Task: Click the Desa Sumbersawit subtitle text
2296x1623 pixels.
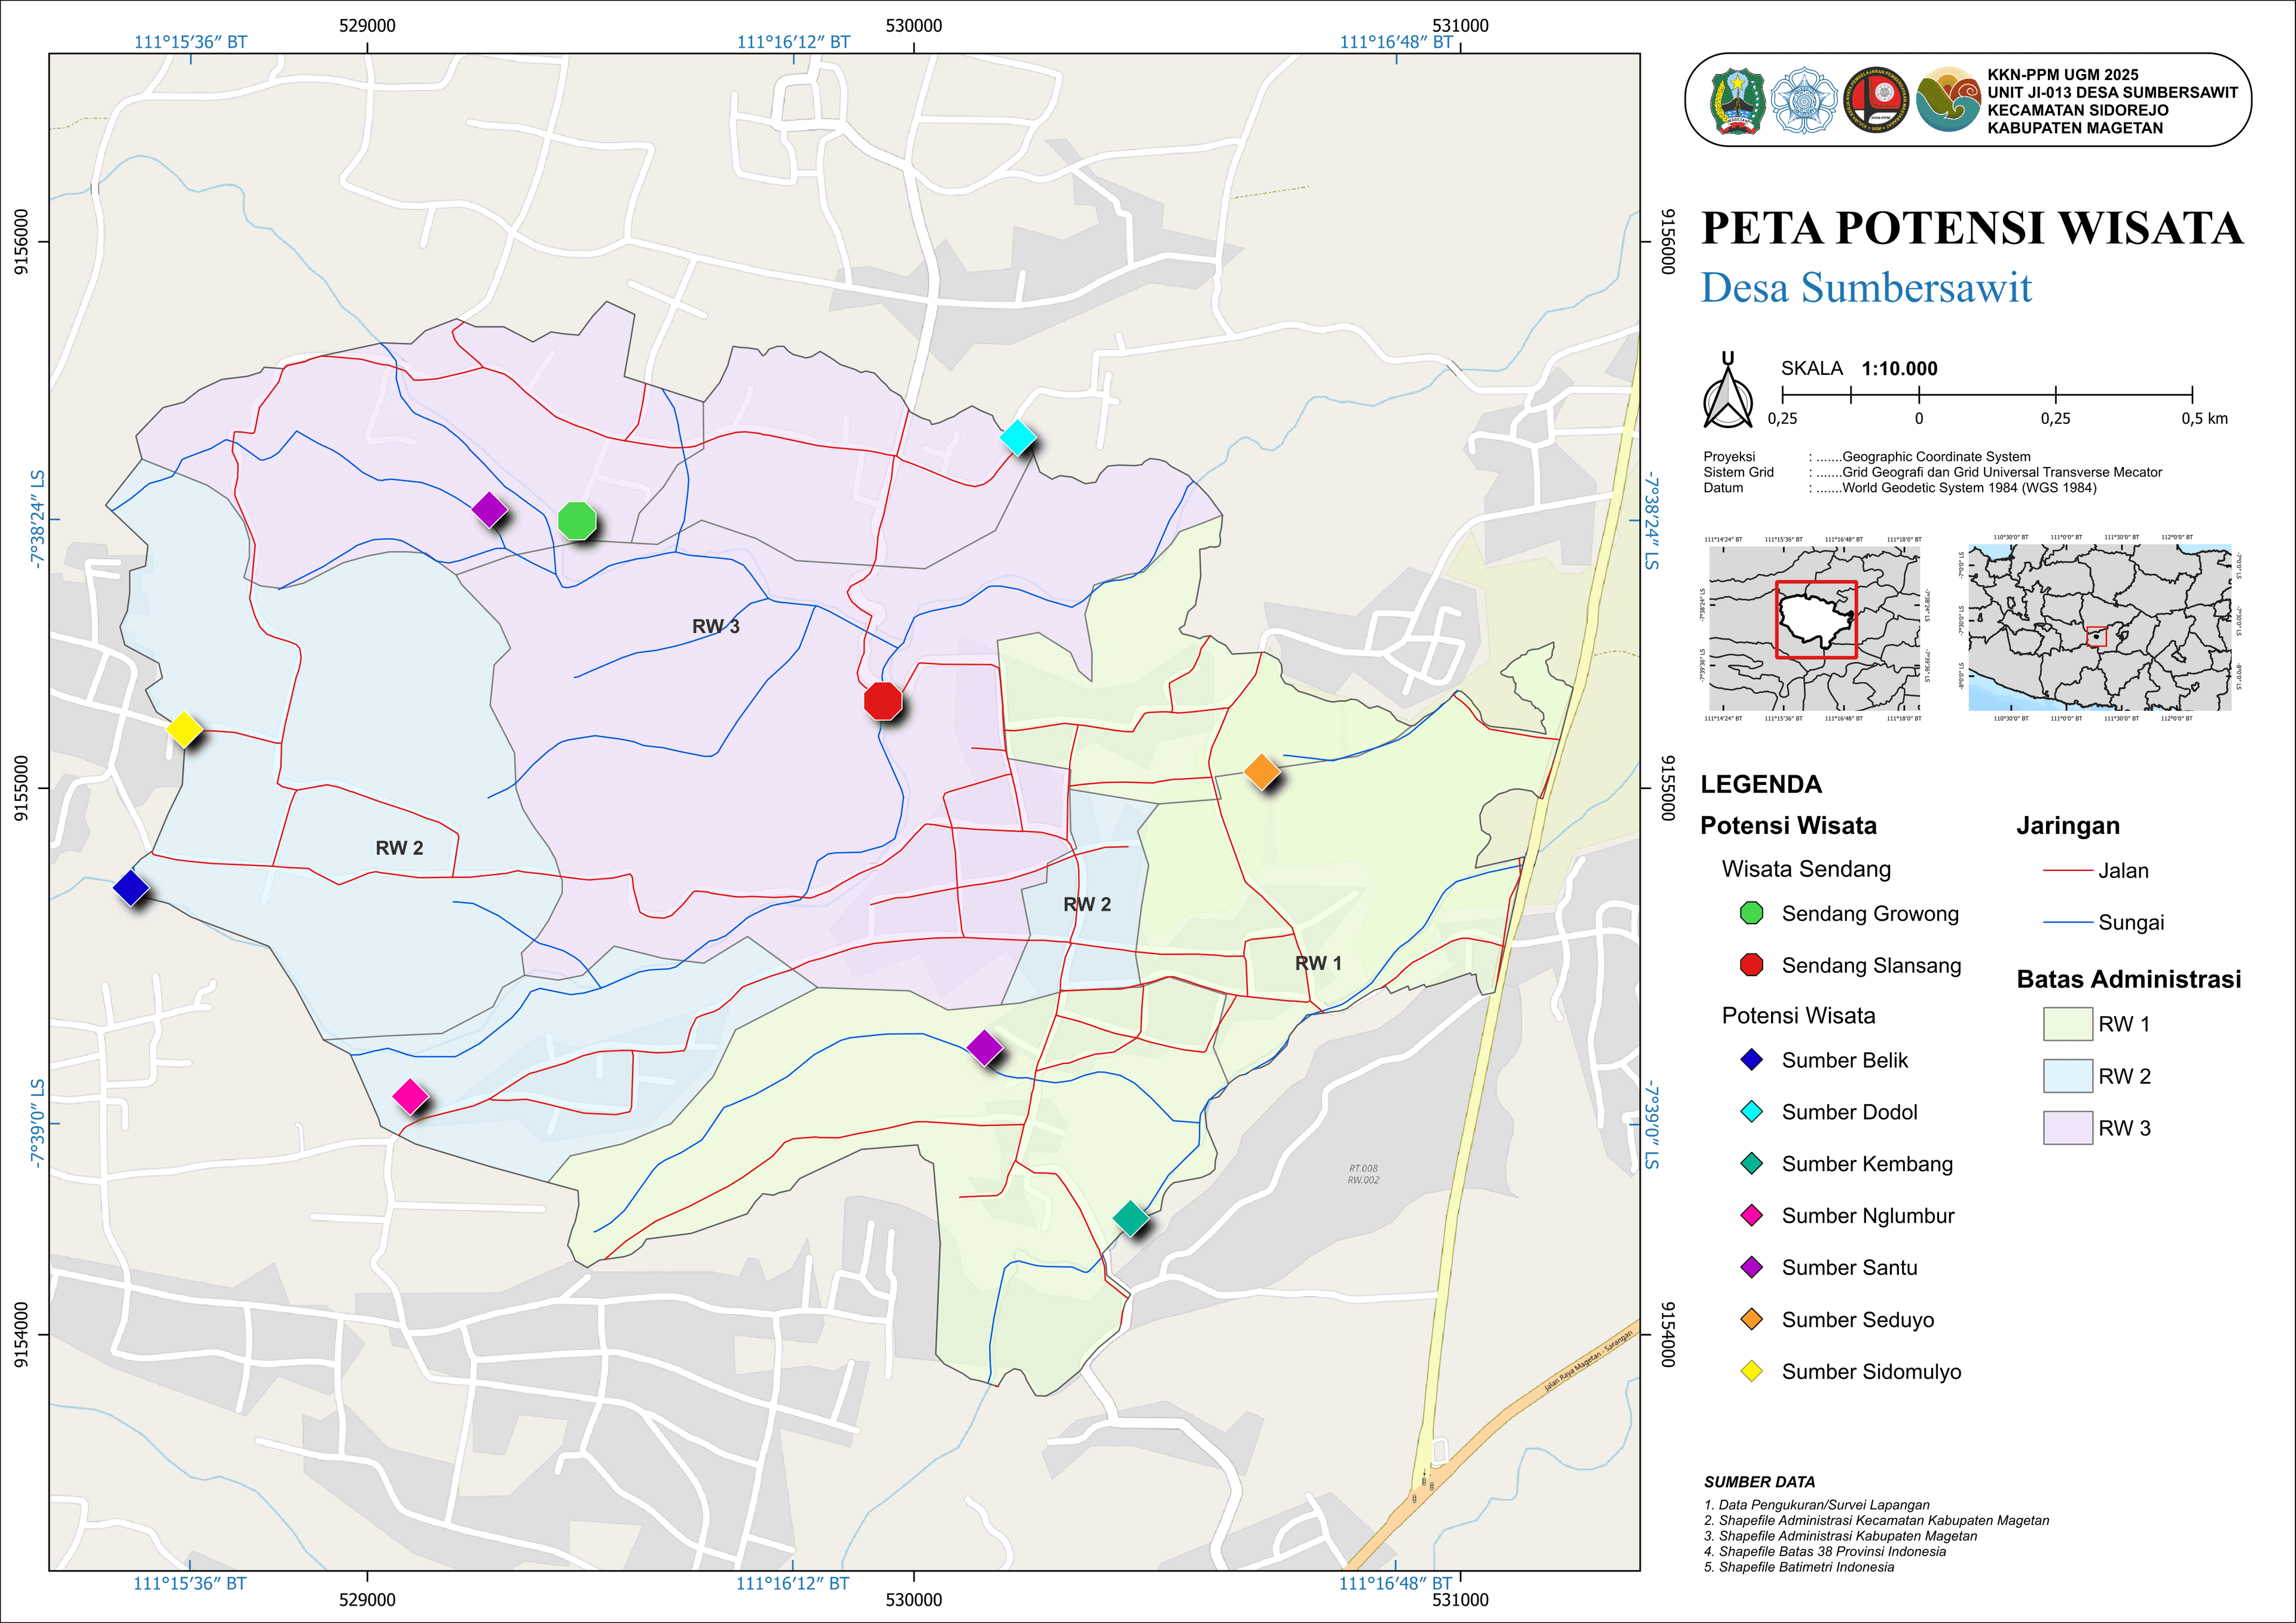Action: (1866, 288)
